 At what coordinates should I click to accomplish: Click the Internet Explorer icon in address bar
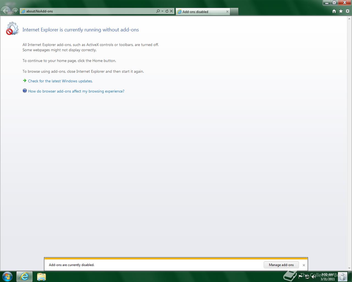pos(23,11)
